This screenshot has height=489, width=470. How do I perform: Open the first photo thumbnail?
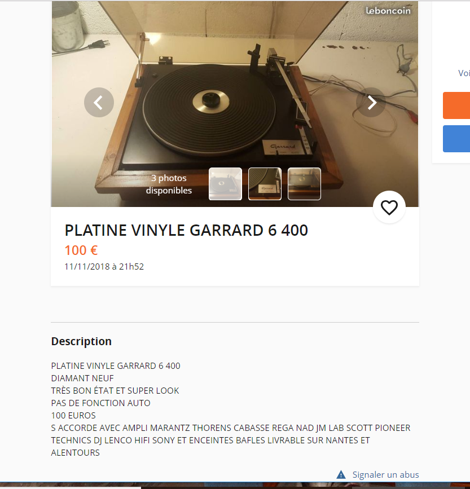pyautogui.click(x=225, y=184)
